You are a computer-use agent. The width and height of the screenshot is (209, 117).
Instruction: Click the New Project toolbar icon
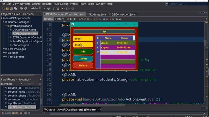(7, 8)
